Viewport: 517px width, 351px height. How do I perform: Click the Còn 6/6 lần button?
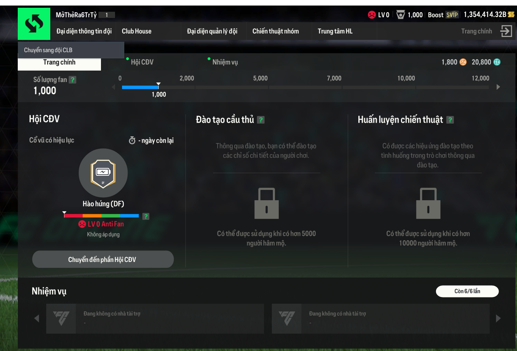467,291
